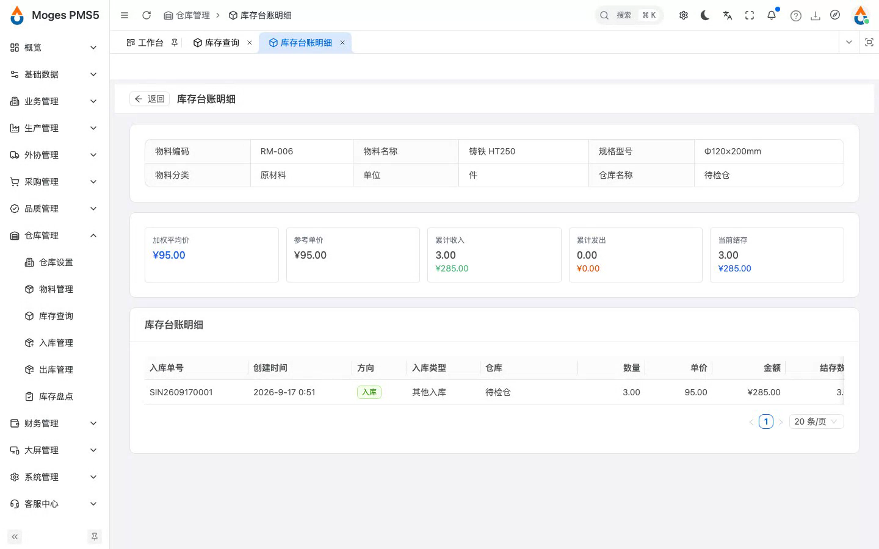Click the refresh page icon
This screenshot has width=879, height=549.
coord(146,15)
